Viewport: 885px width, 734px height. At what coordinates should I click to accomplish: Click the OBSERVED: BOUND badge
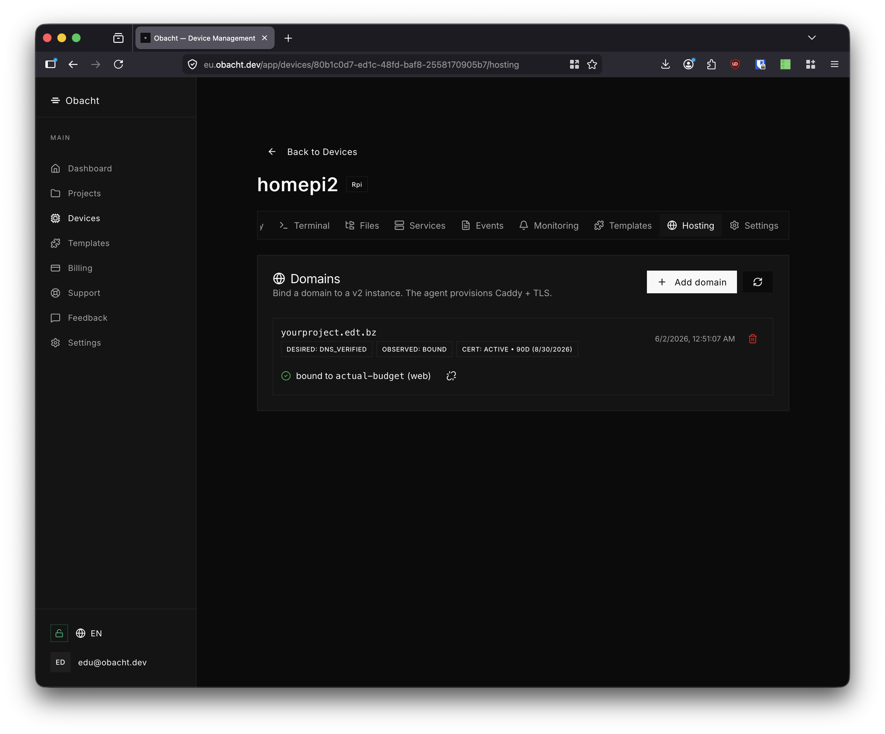(x=414, y=349)
